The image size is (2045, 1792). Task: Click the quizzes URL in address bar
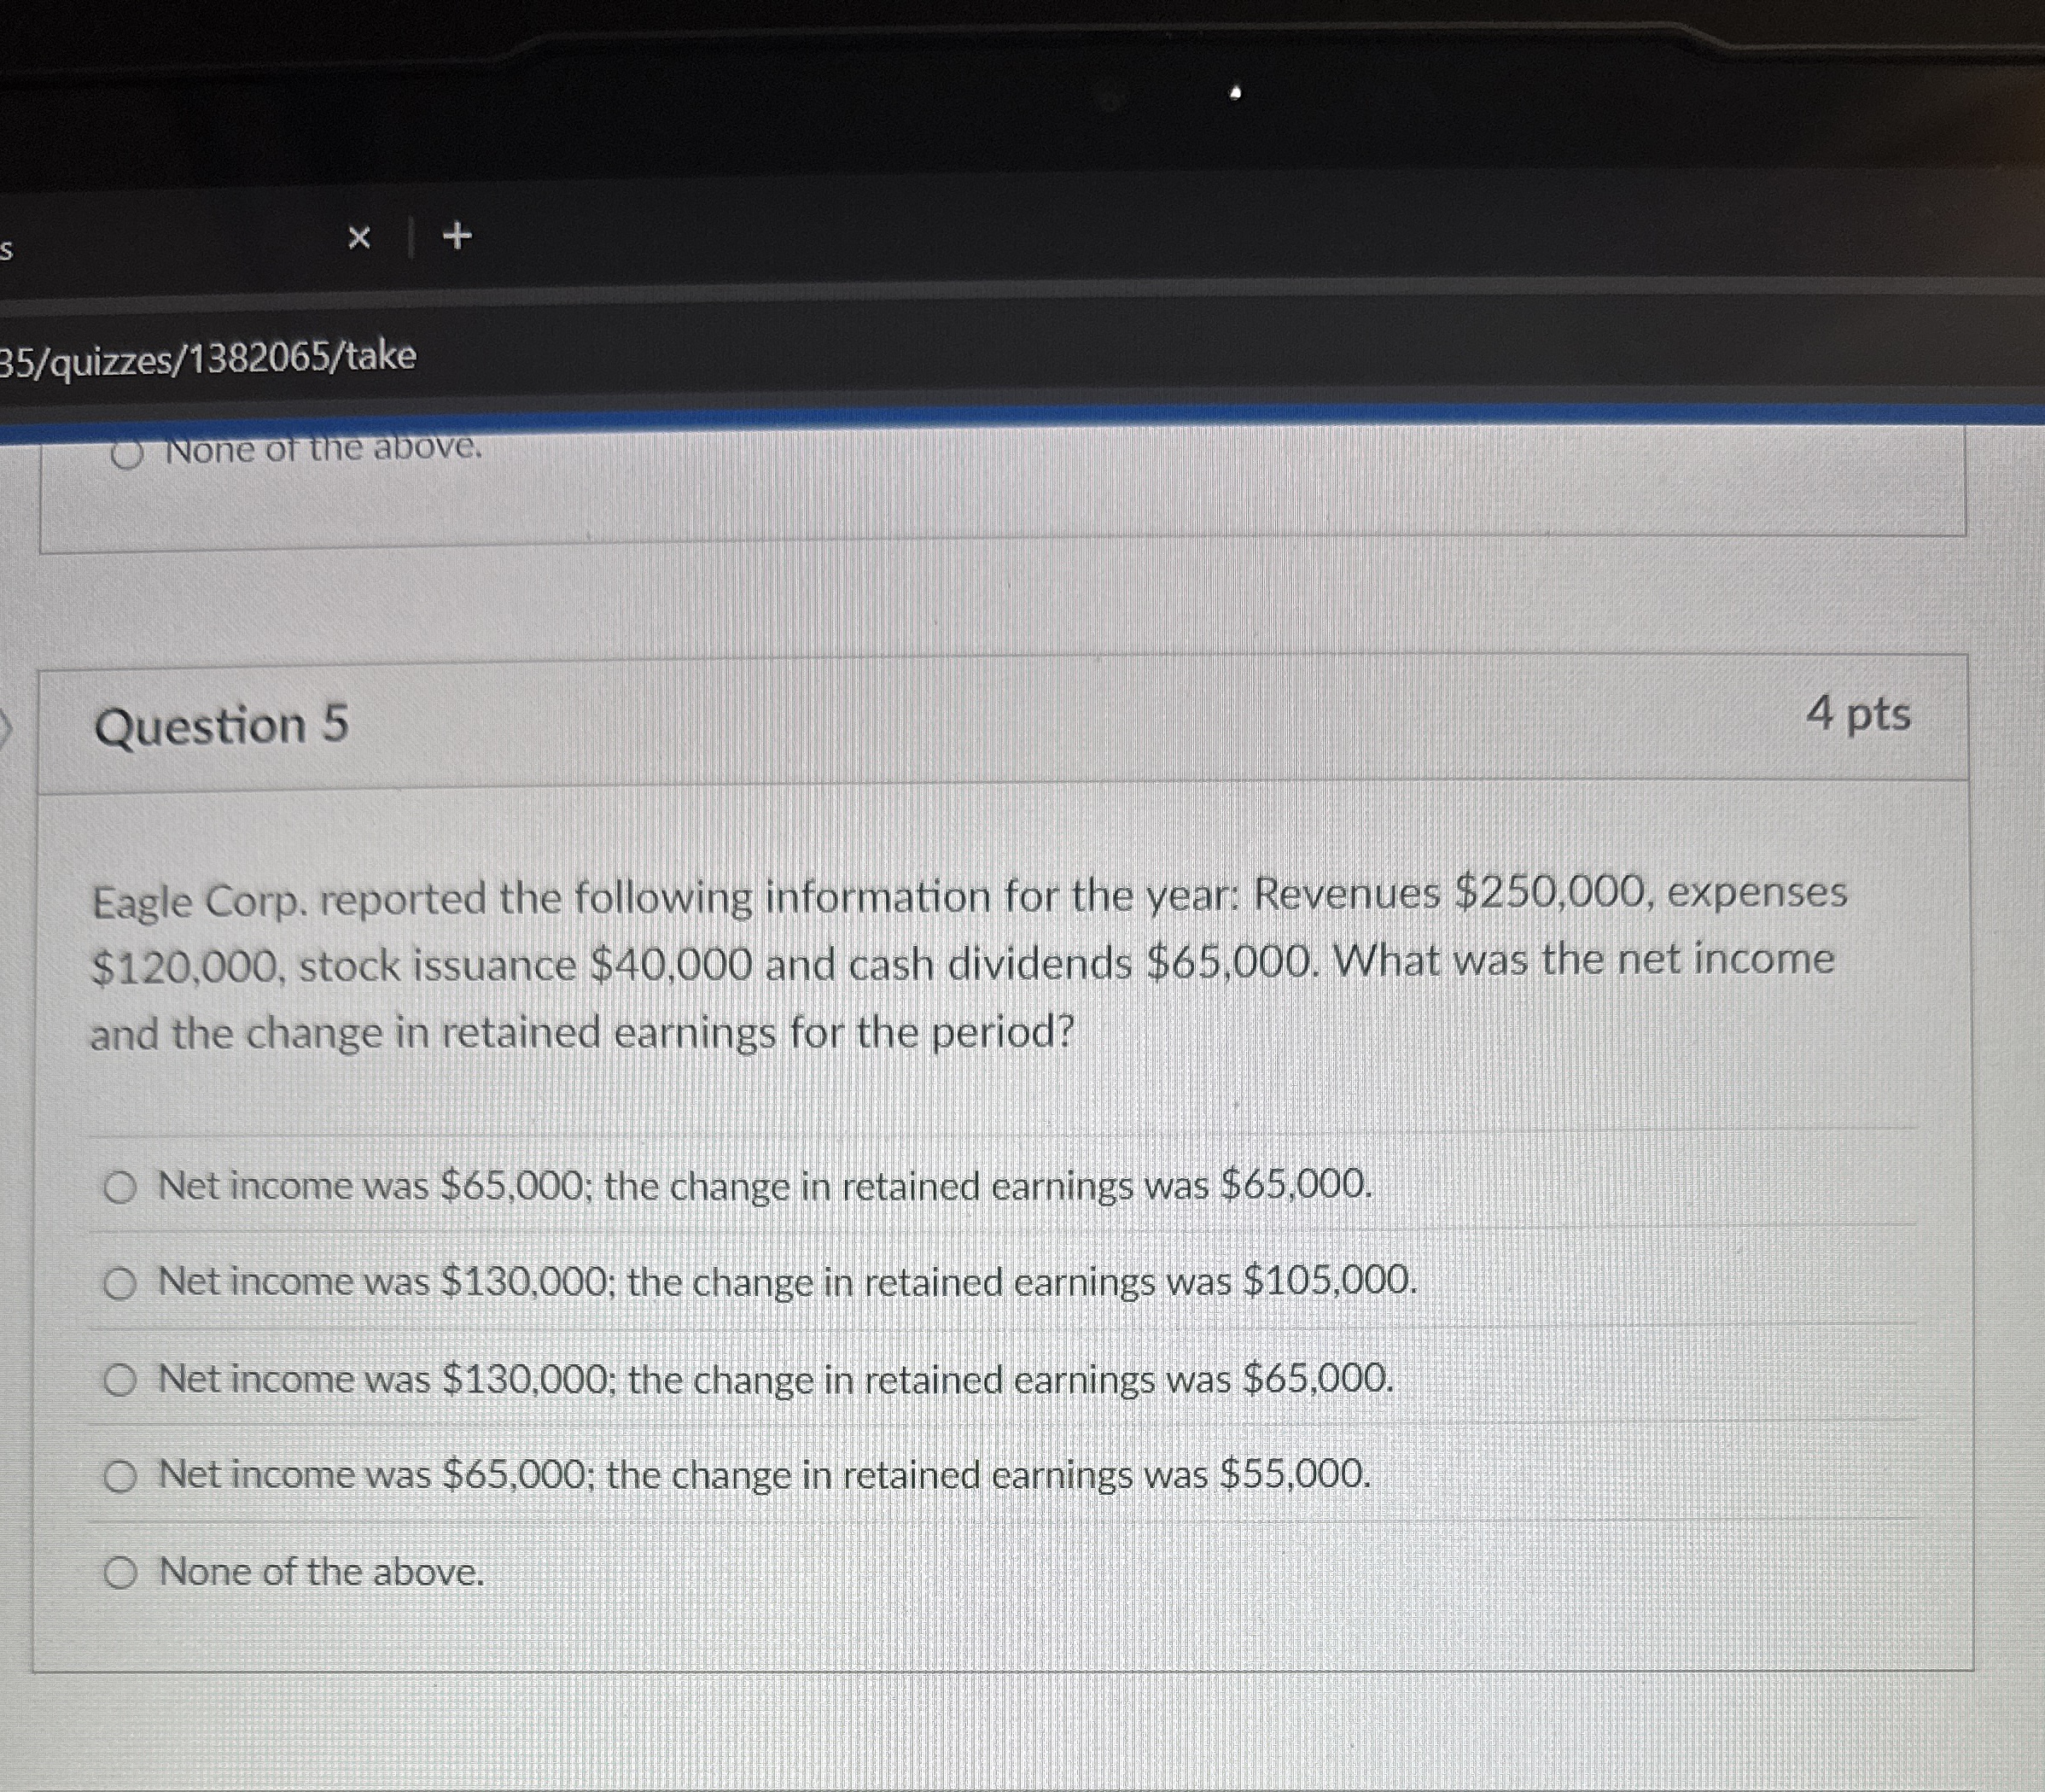pyautogui.click(x=208, y=358)
